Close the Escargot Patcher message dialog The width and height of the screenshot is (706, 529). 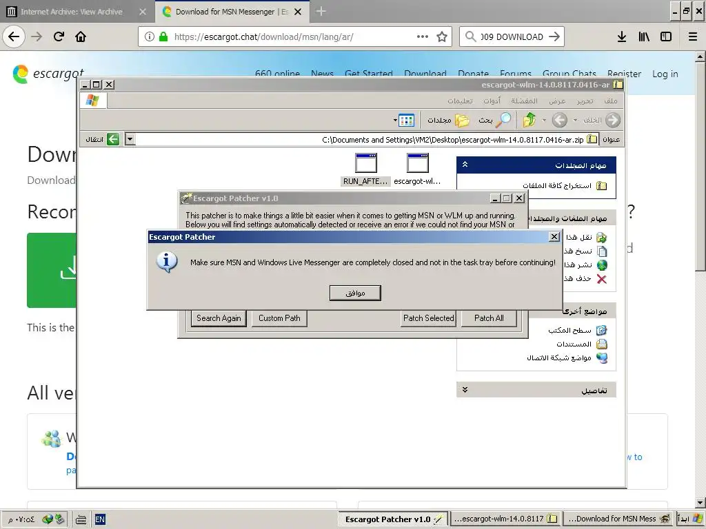[554, 237]
